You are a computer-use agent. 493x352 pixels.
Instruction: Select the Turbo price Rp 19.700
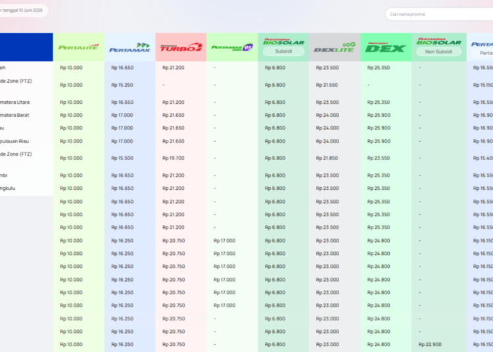(x=174, y=158)
